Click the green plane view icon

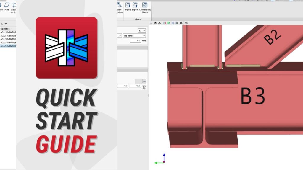[x=168, y=23]
